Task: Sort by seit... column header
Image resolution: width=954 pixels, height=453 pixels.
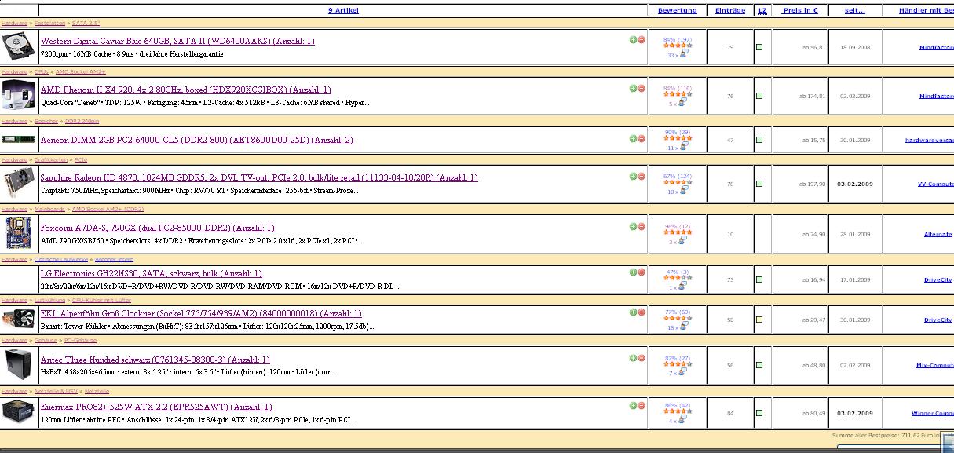Action: tap(855, 10)
